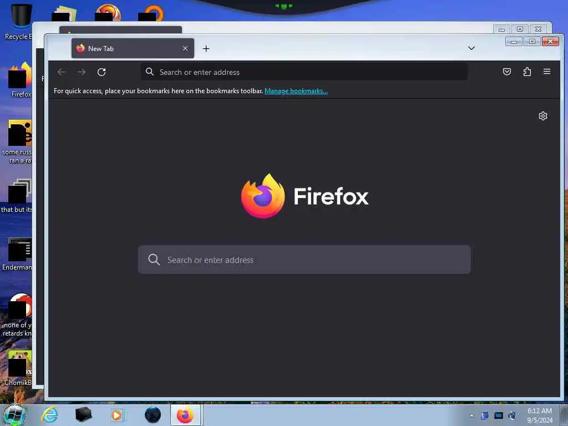Close the front Firefox window
The width and height of the screenshot is (568, 426).
[551, 41]
